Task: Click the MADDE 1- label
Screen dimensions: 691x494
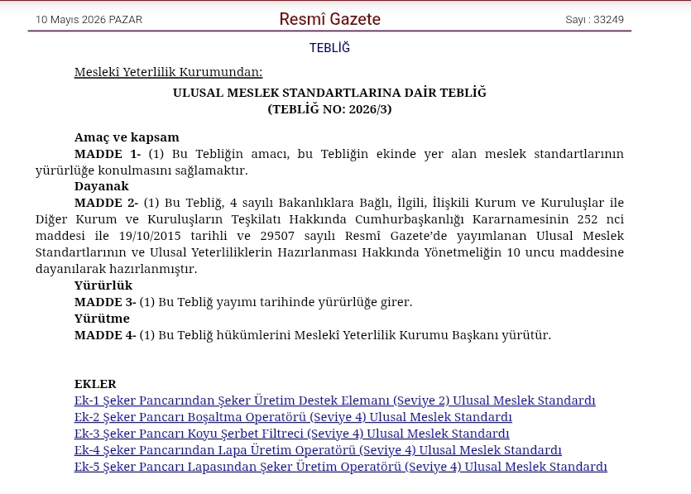Action: tap(108, 154)
